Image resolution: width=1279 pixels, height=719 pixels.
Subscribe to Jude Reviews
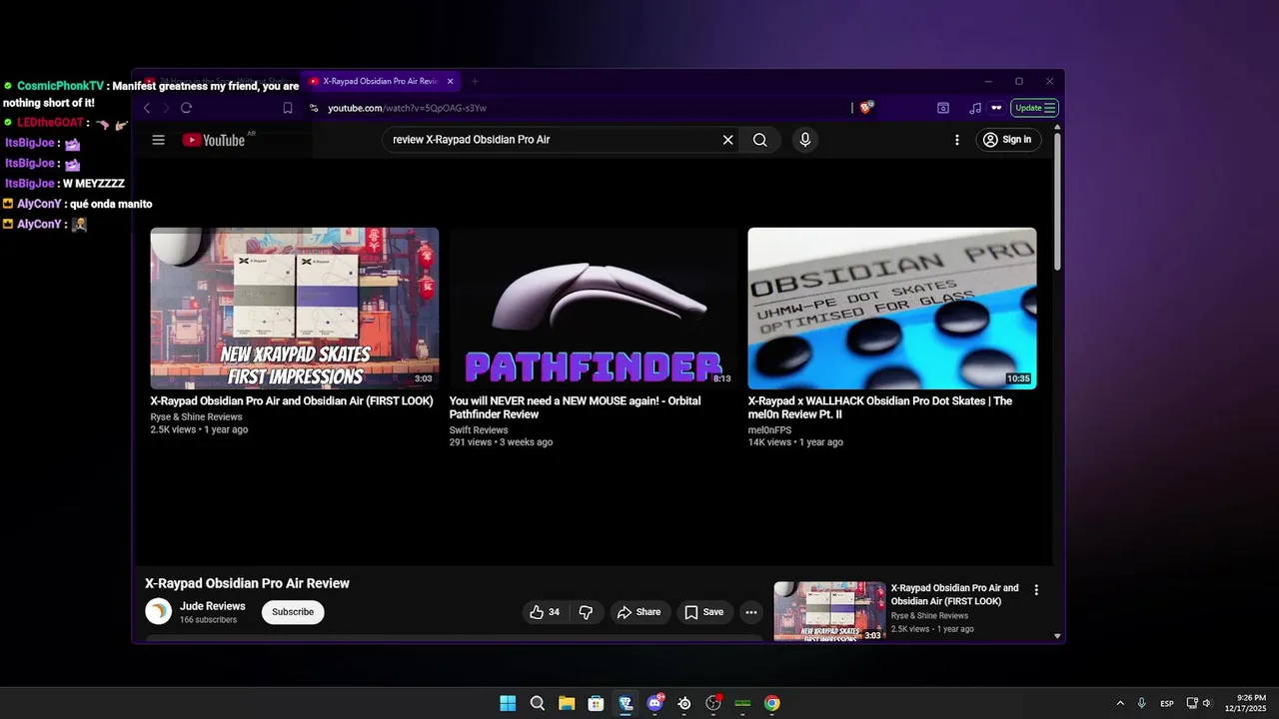point(293,612)
